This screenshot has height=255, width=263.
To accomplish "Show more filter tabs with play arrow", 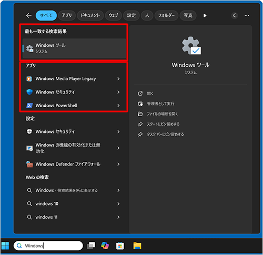I will [205, 15].
